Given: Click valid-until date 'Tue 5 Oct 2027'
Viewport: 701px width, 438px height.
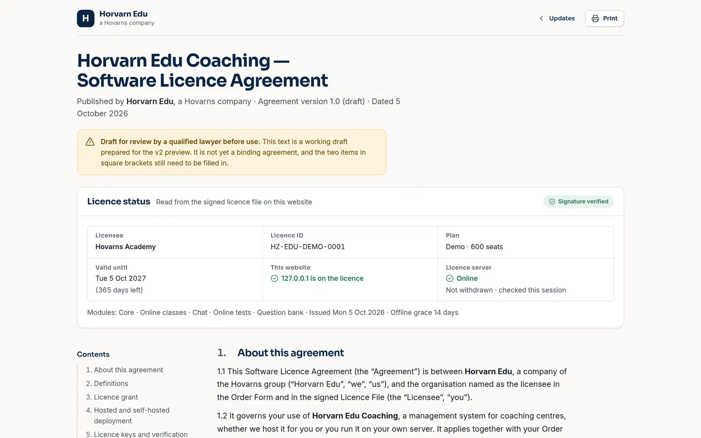Looking at the screenshot, I should (121, 278).
